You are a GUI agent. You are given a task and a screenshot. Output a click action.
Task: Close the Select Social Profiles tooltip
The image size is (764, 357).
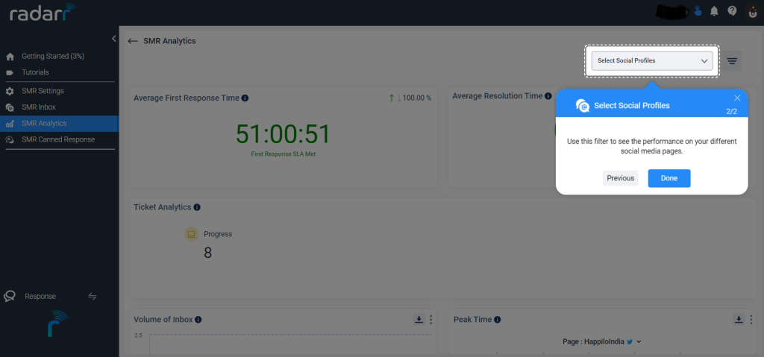[737, 98]
